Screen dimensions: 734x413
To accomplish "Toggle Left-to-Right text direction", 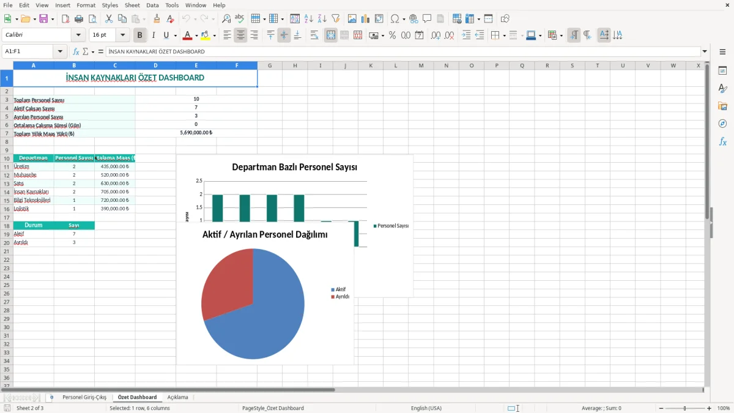I will click(574, 35).
